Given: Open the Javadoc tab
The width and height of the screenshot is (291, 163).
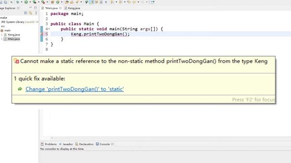Looking at the screenshot, I should pyautogui.click(x=66, y=144).
